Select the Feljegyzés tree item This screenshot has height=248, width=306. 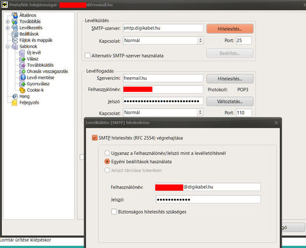pyautogui.click(x=29, y=103)
